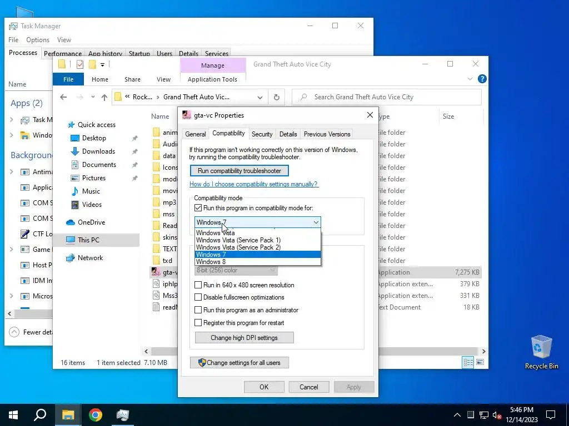Viewport: 569px width, 426px height.
Task: Open Task Manager Options menu
Action: coord(37,40)
